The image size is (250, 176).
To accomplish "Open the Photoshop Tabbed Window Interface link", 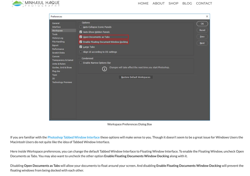I will pos(73,137).
